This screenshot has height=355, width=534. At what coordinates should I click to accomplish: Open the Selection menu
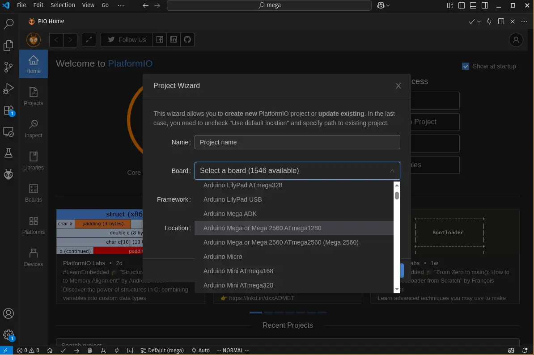pyautogui.click(x=63, y=5)
